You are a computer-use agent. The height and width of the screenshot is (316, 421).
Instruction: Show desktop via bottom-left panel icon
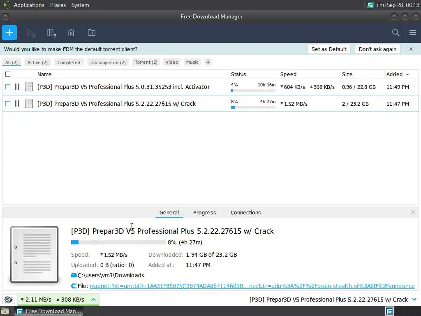pyautogui.click(x=5, y=311)
